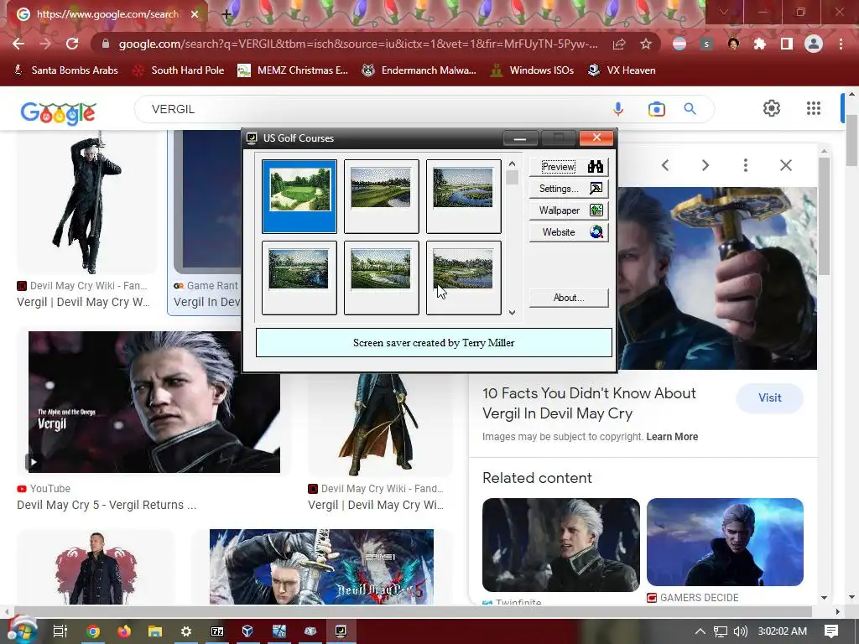
Task: Open the Google apps grid
Action: pos(814,108)
